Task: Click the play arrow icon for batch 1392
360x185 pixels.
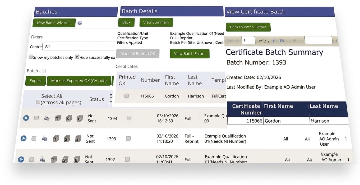Action: (x=21, y=159)
